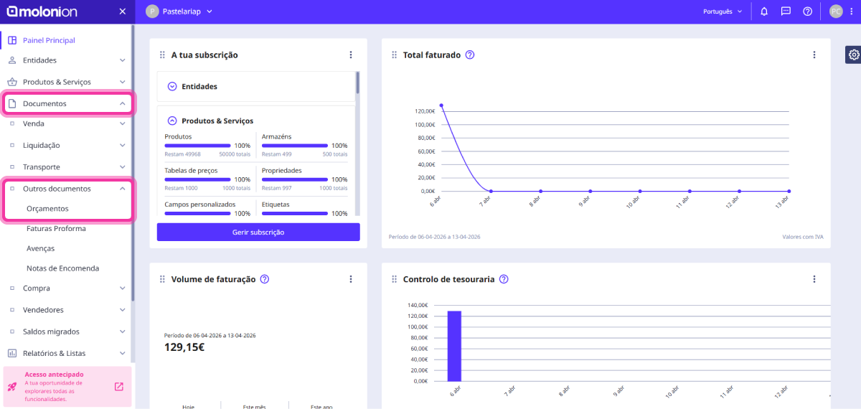Open options menu of A tua subscrição widget

tap(351, 55)
